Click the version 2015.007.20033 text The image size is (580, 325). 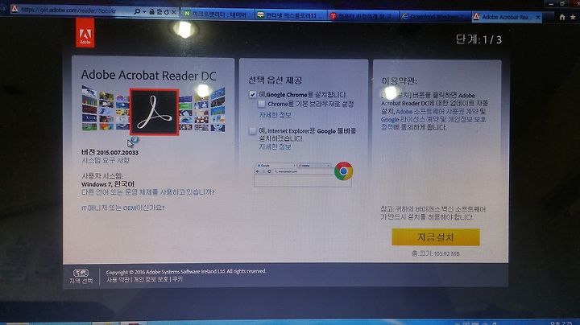(x=110, y=152)
